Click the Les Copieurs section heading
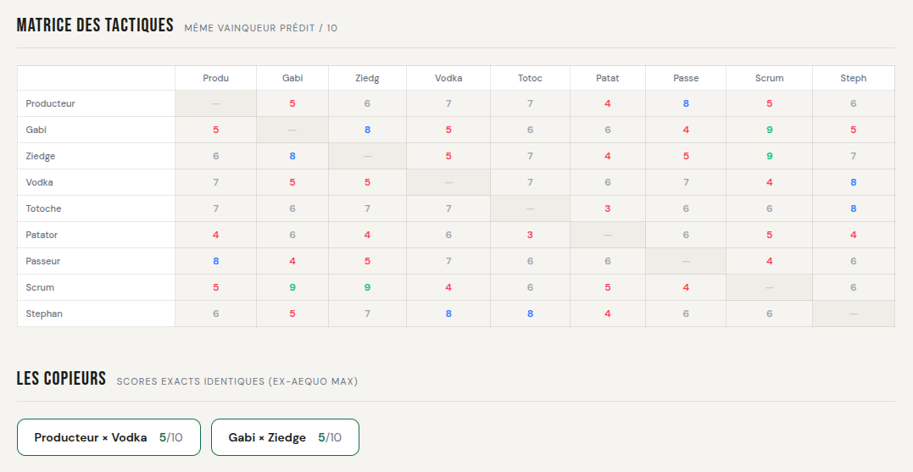This screenshot has width=913, height=472. [x=61, y=379]
